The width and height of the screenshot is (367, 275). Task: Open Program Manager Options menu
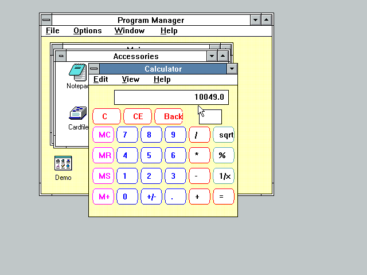pos(88,30)
